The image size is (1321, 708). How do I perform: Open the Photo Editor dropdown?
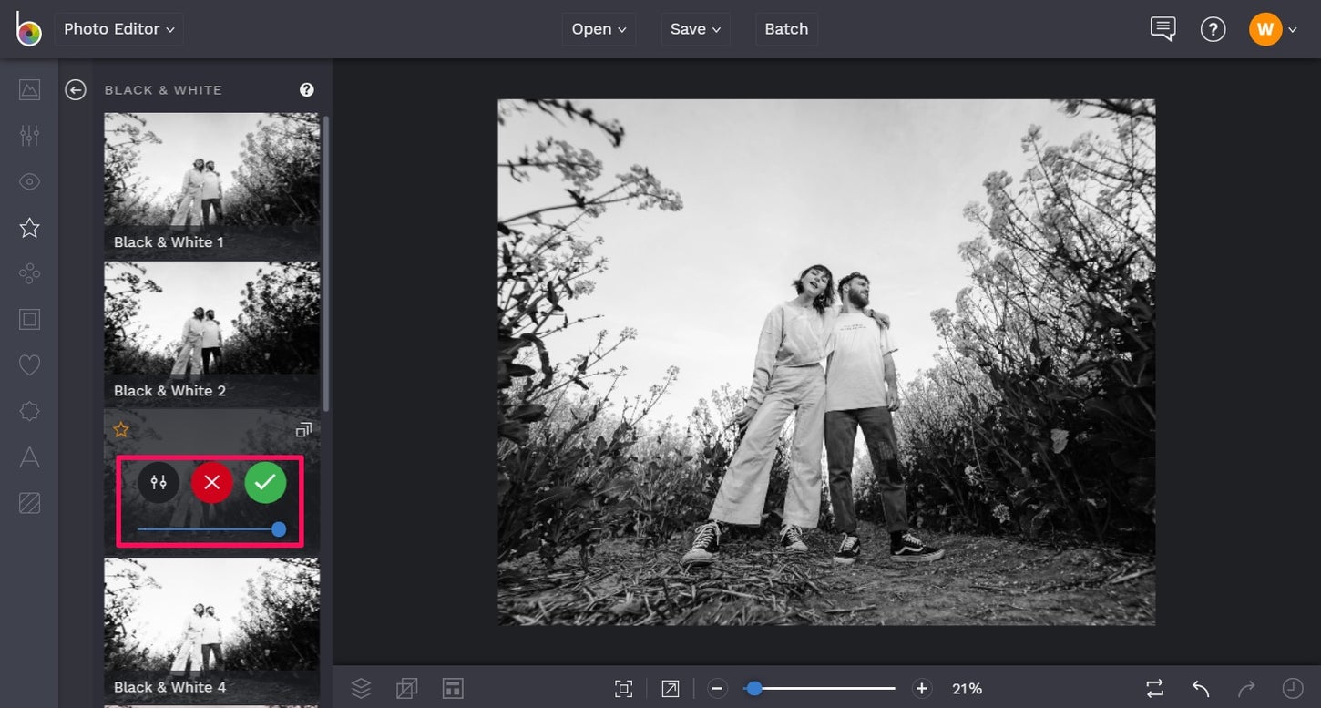click(x=119, y=29)
